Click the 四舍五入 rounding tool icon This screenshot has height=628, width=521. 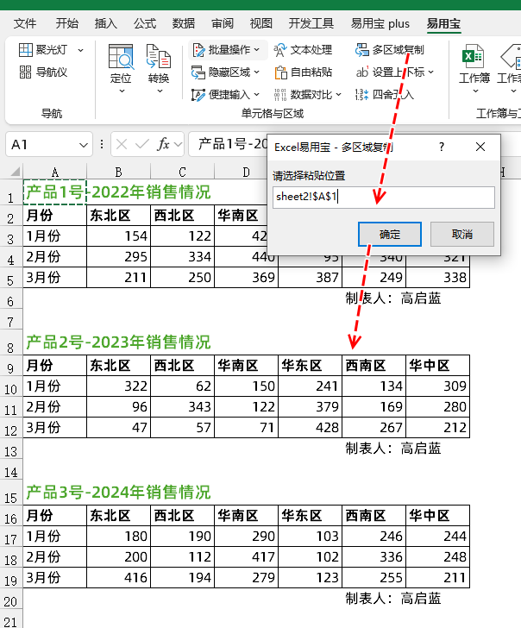pos(361,95)
